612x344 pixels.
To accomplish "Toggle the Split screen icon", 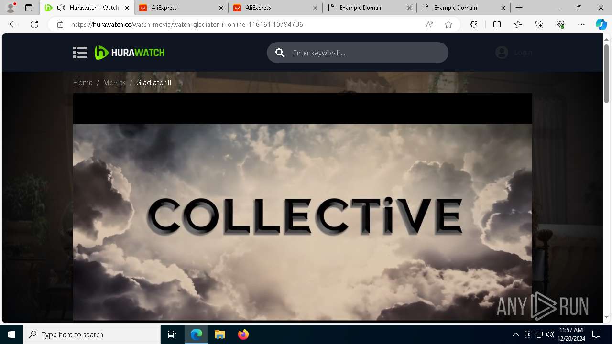I will point(497,24).
